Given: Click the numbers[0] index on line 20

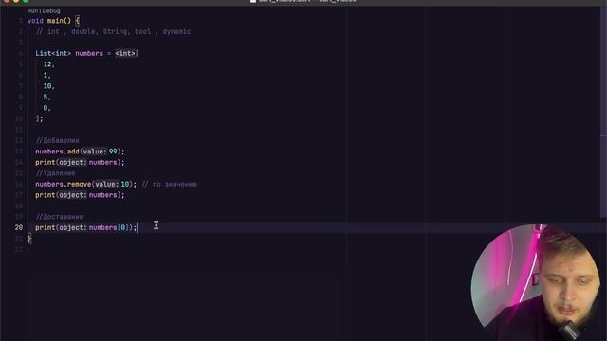Looking at the screenshot, I should (x=109, y=227).
